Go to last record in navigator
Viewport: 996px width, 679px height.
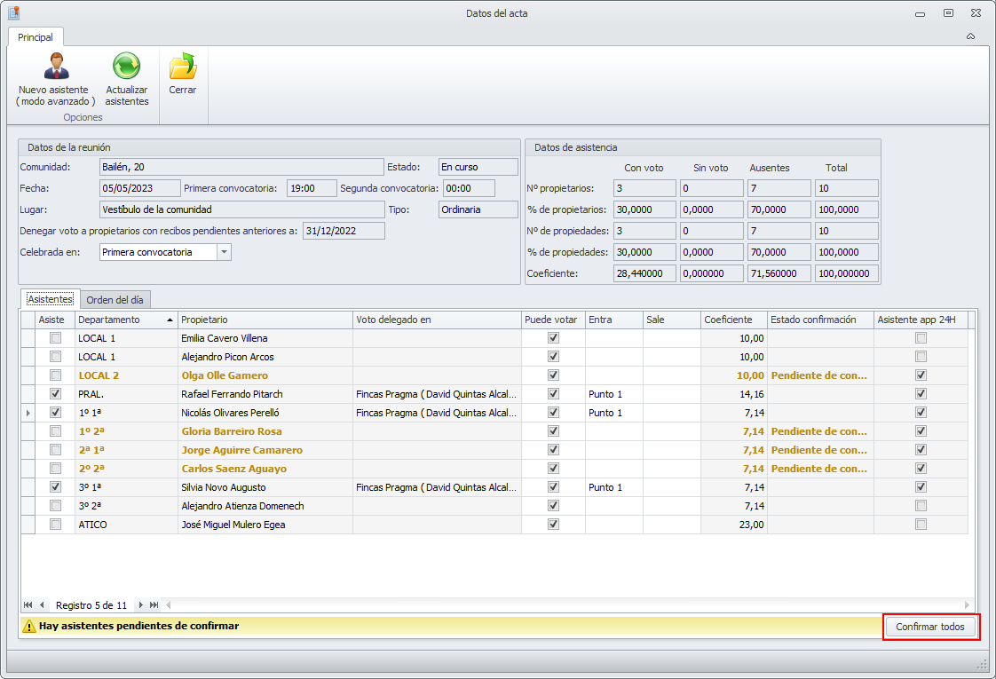pos(154,605)
